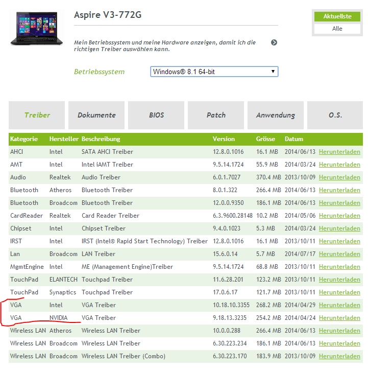The width and height of the screenshot is (368, 370).
Task: Download the Realtek Card Reader Treiber
Action: (339, 216)
